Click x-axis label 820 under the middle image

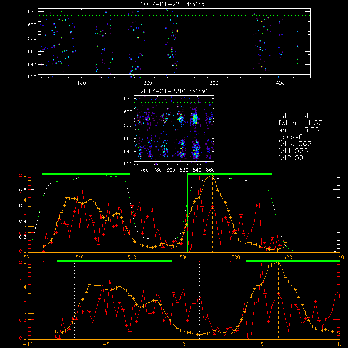point(184,170)
